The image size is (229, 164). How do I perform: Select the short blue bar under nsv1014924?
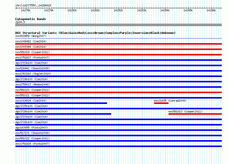(61, 103)
